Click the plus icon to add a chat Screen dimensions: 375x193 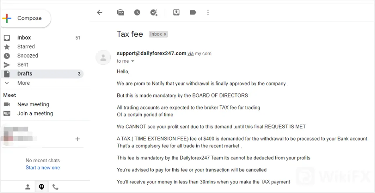click(77, 139)
